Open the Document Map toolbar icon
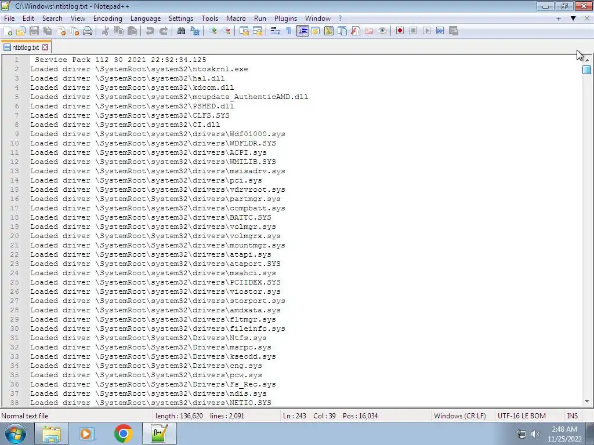 [x=329, y=31]
